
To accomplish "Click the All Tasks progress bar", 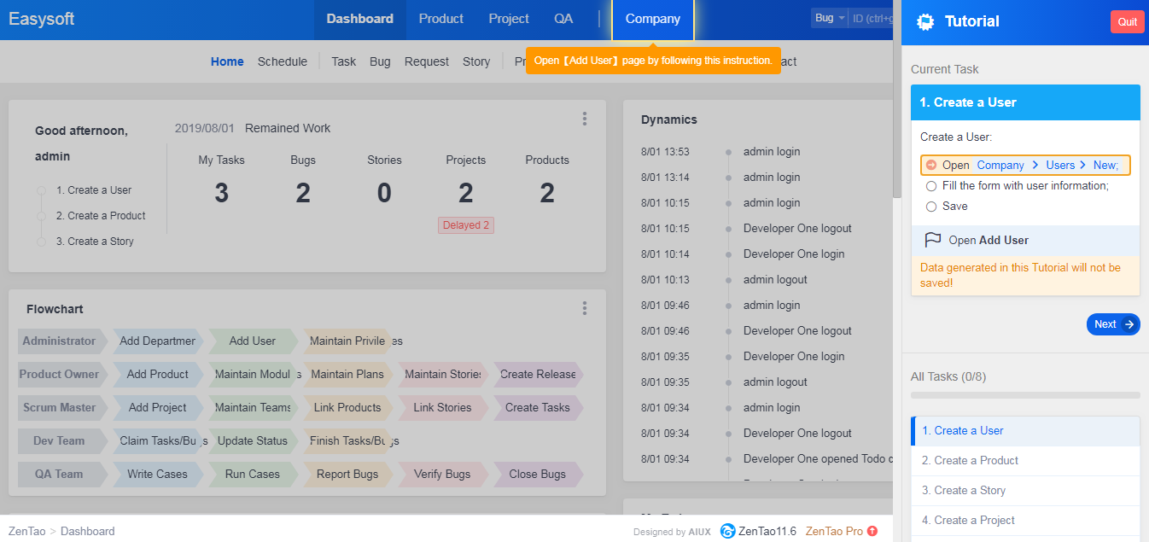I will point(1024,395).
